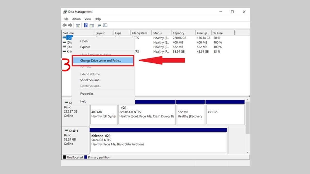
Task: Choose Change Drive Letter and Paths
Action: click(x=100, y=61)
